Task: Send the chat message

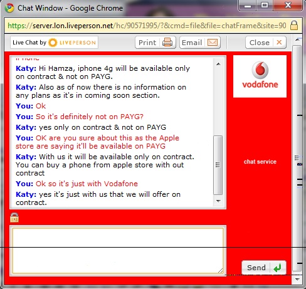Action: (264, 268)
